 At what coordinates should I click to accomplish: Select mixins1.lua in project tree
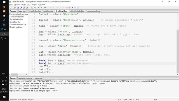click(16, 22)
